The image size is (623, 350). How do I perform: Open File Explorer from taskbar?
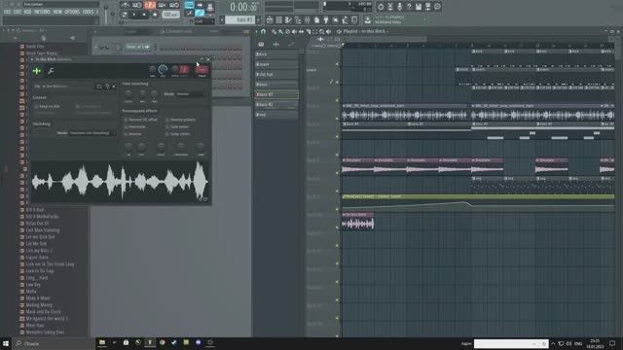coord(102,342)
